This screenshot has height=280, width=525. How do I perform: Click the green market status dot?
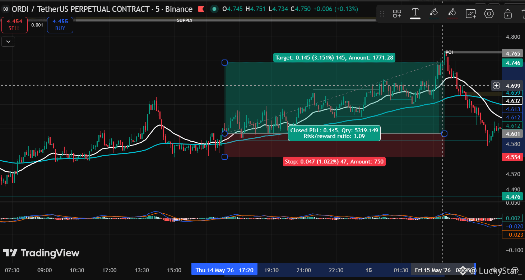pyautogui.click(x=214, y=9)
